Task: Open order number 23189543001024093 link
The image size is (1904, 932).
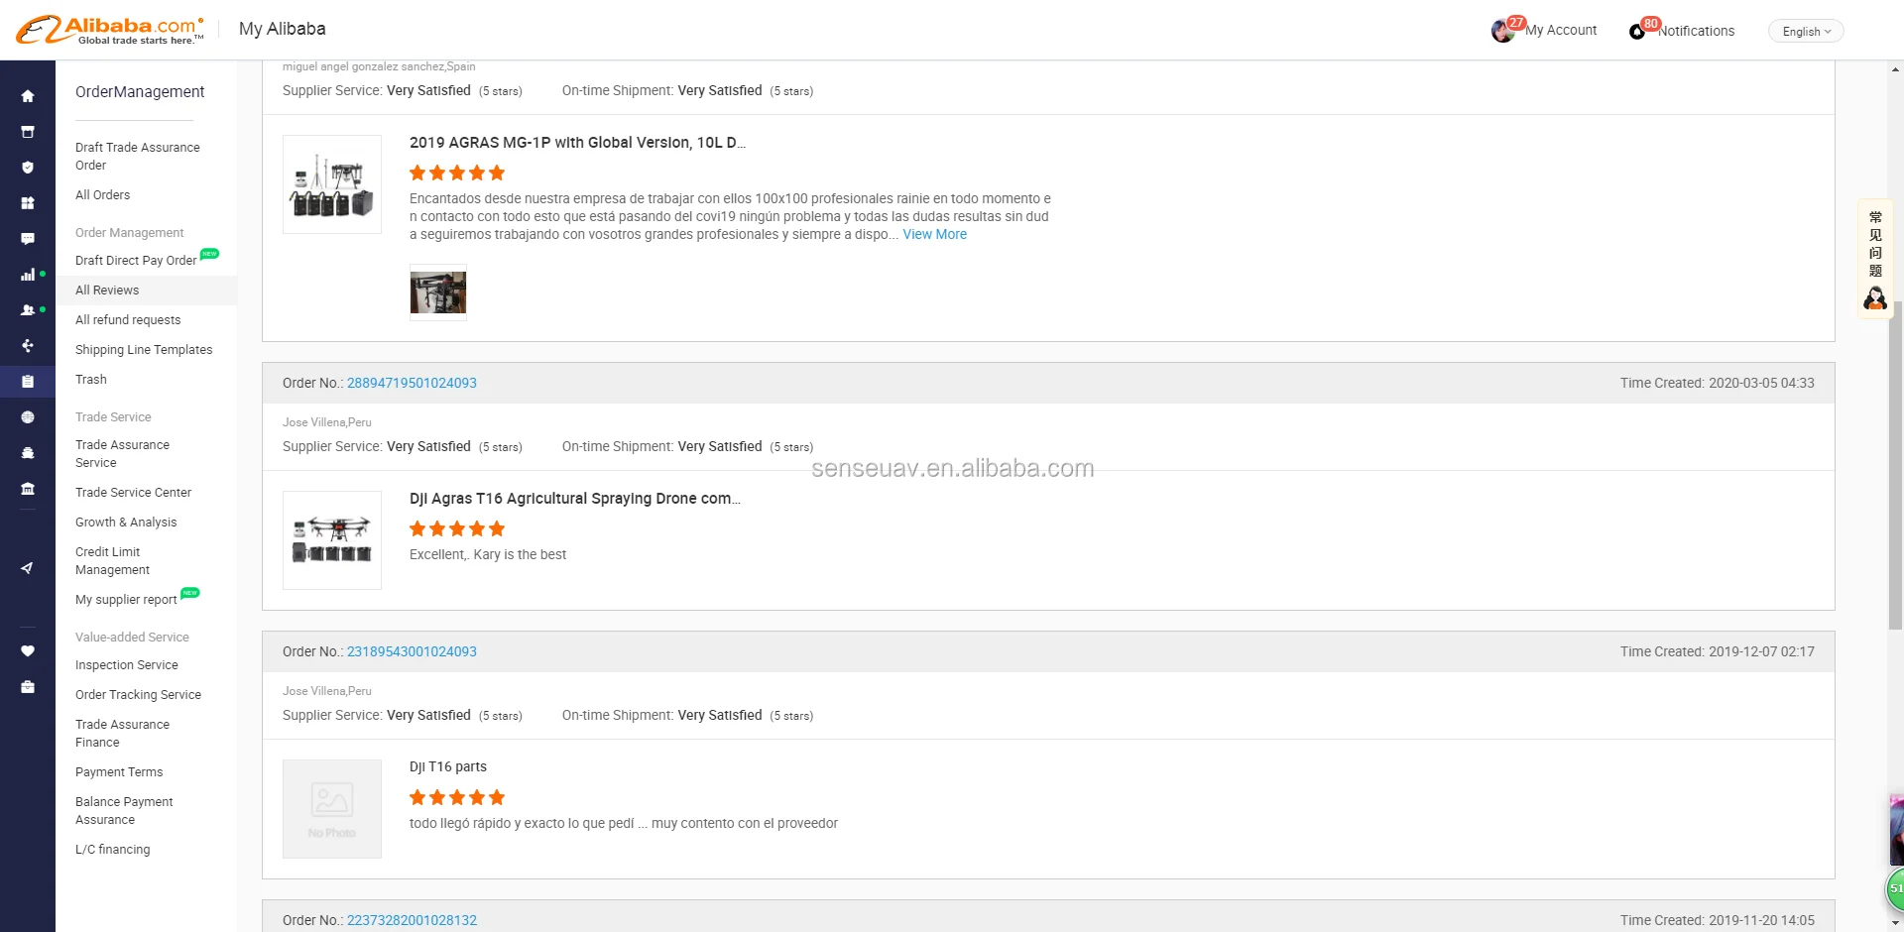Action: [x=412, y=652]
